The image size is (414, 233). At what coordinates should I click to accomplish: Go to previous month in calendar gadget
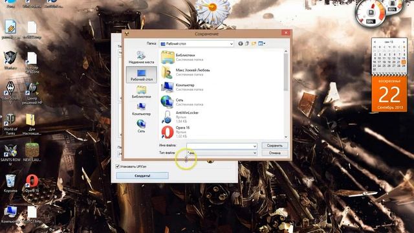pyautogui.click(x=375, y=41)
